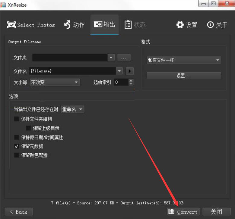Enable 保留颜色配置 checkbox
Image resolution: width=235 pixels, height=219 pixels.
click(17, 155)
